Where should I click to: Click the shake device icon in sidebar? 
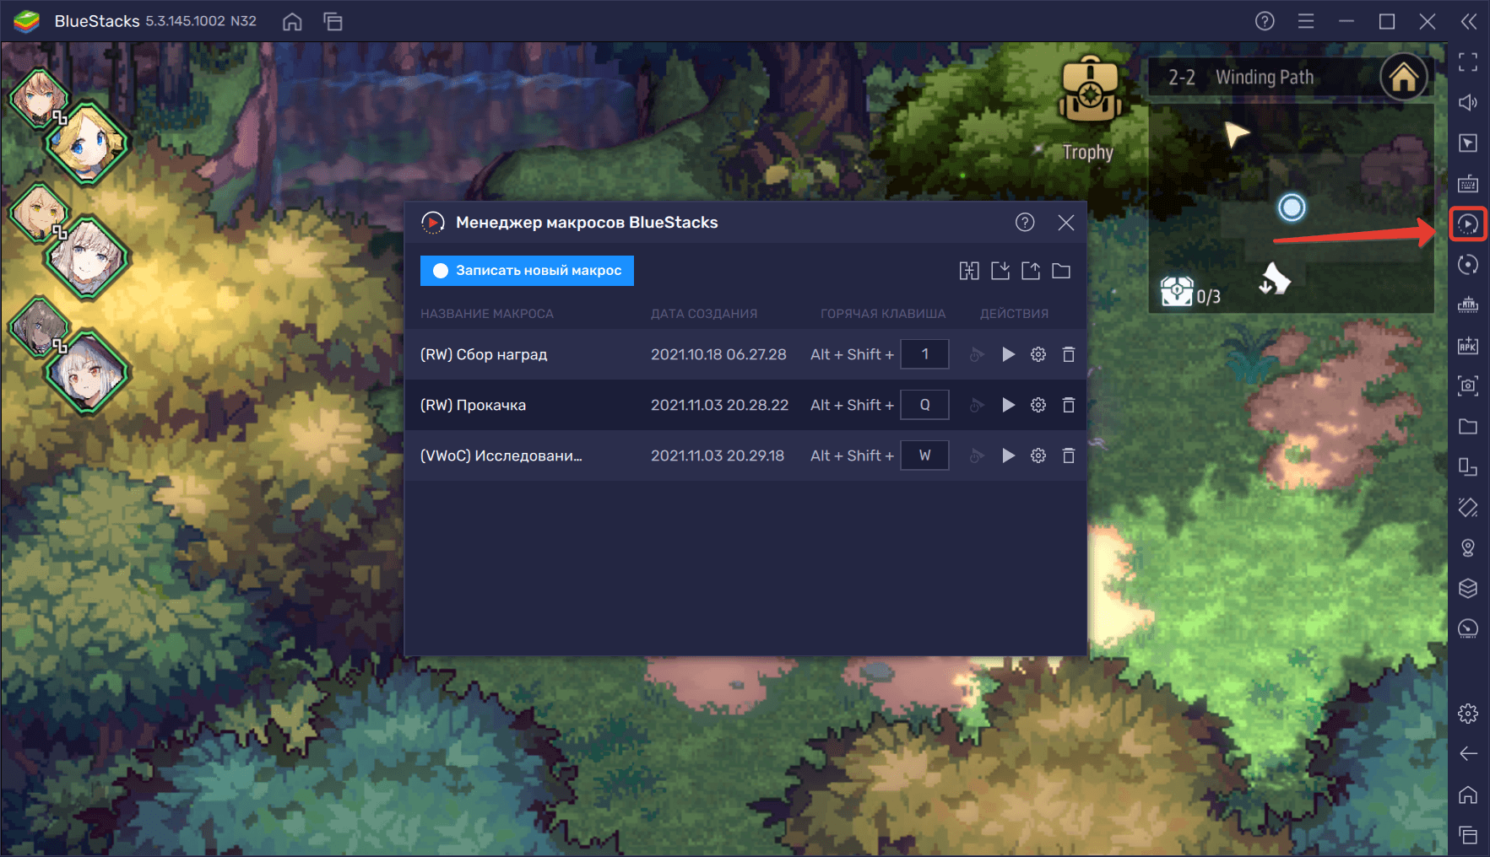[x=1468, y=507]
